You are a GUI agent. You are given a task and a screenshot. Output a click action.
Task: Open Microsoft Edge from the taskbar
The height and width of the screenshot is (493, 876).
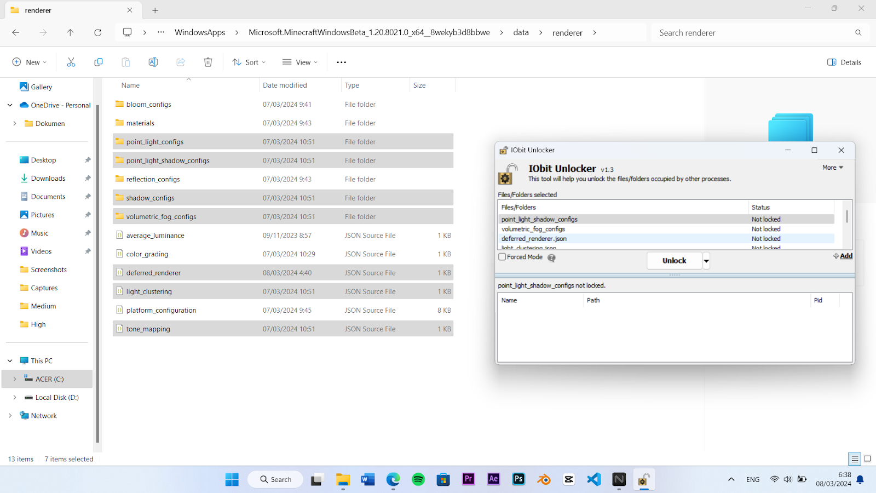pos(393,480)
